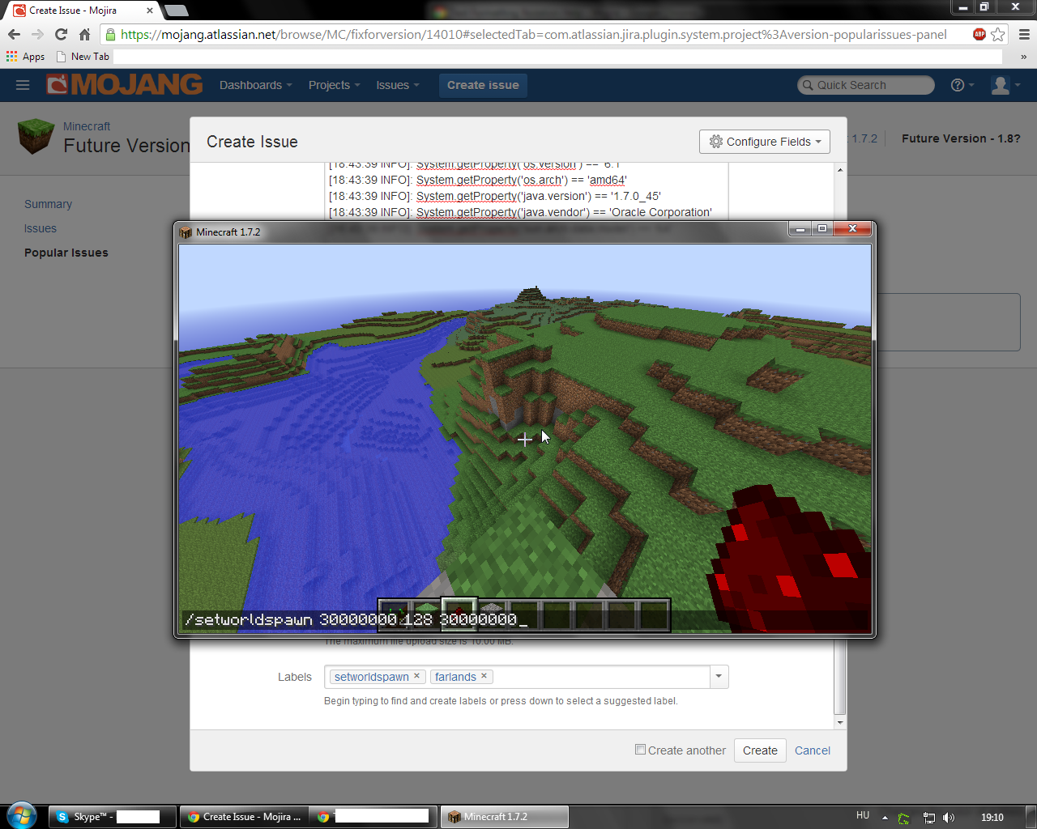Expand the Issues menu
The width and height of the screenshot is (1037, 829).
398,85
